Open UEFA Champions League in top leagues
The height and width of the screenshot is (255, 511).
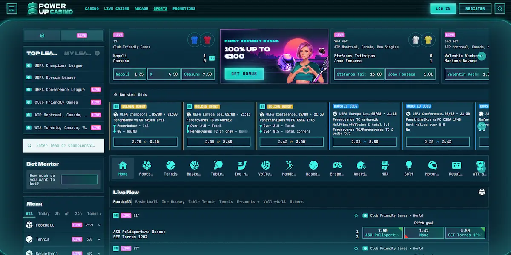tap(64, 65)
